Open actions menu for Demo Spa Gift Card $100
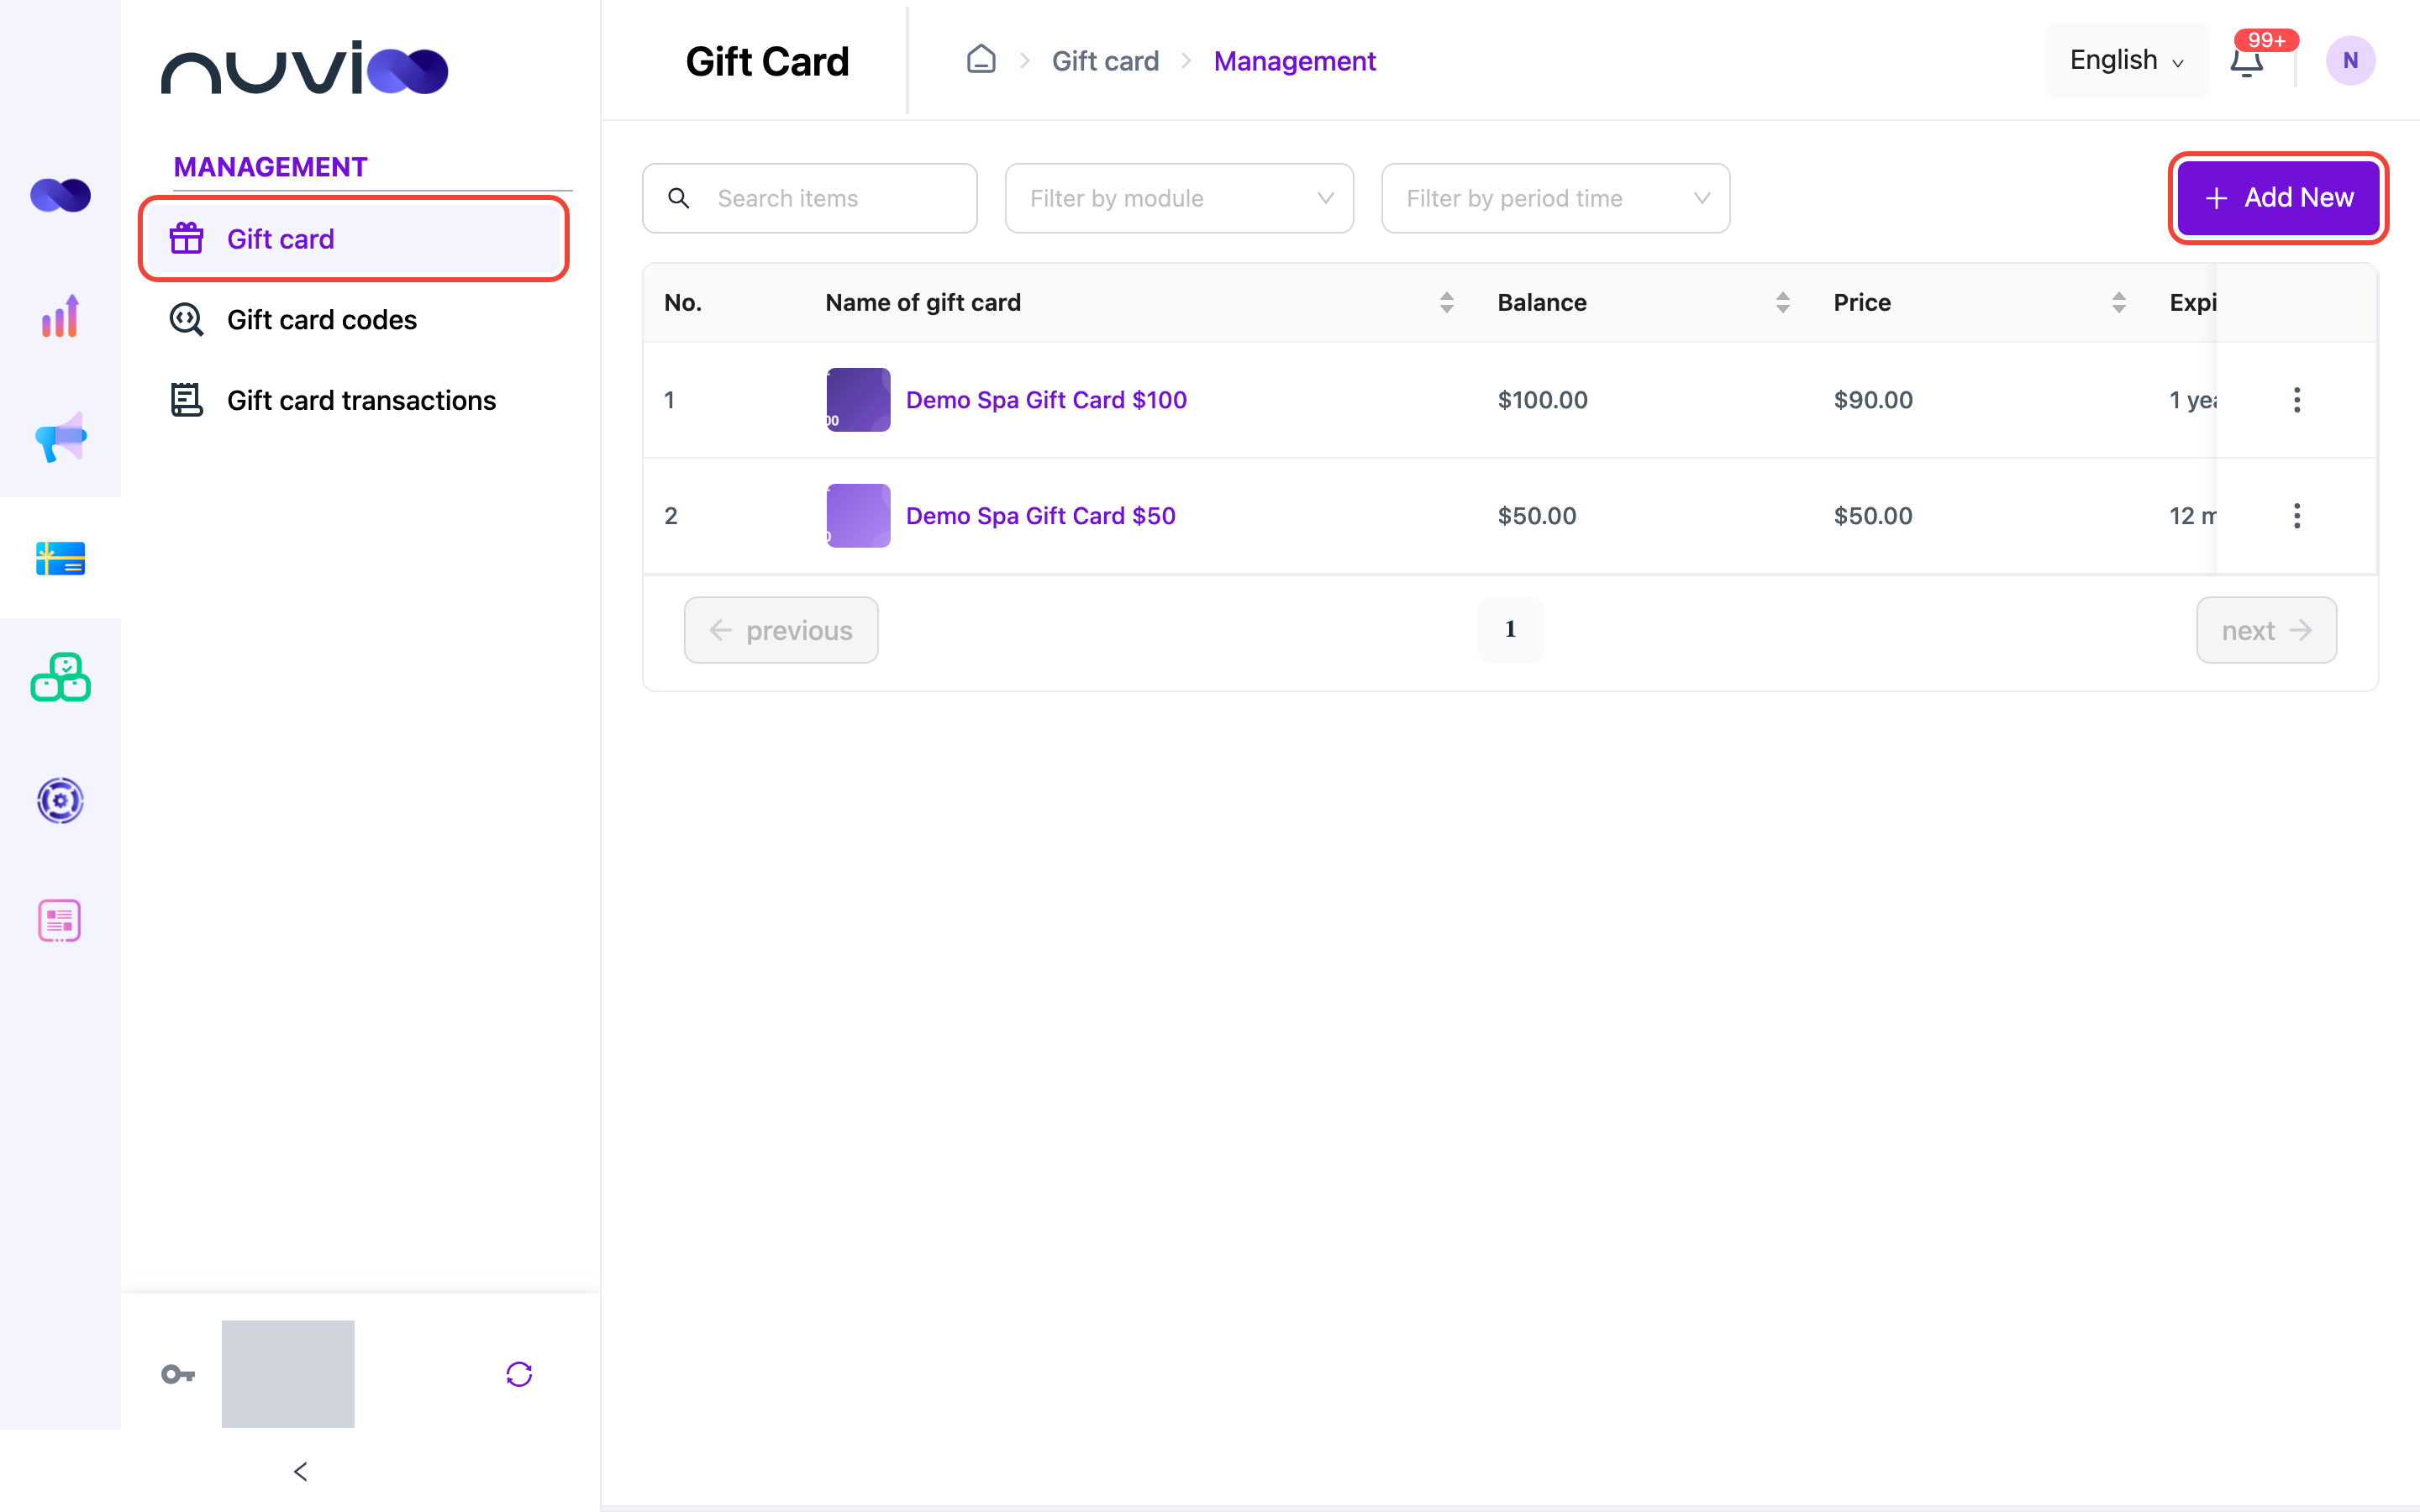Screen dimensions: 2420x1512 (2297, 400)
